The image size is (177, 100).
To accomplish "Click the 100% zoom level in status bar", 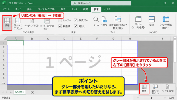I will point(171,98).
